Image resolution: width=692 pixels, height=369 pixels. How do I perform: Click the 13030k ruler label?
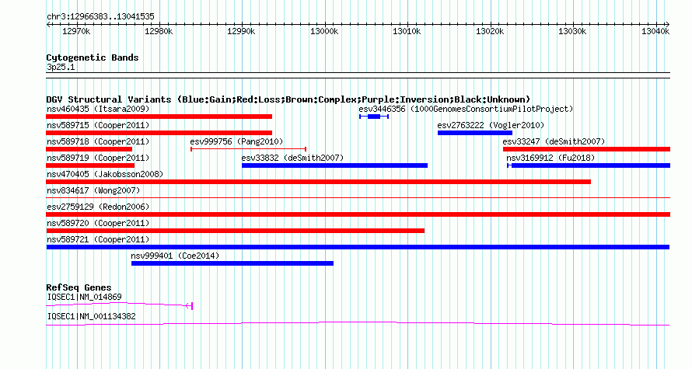tap(572, 31)
